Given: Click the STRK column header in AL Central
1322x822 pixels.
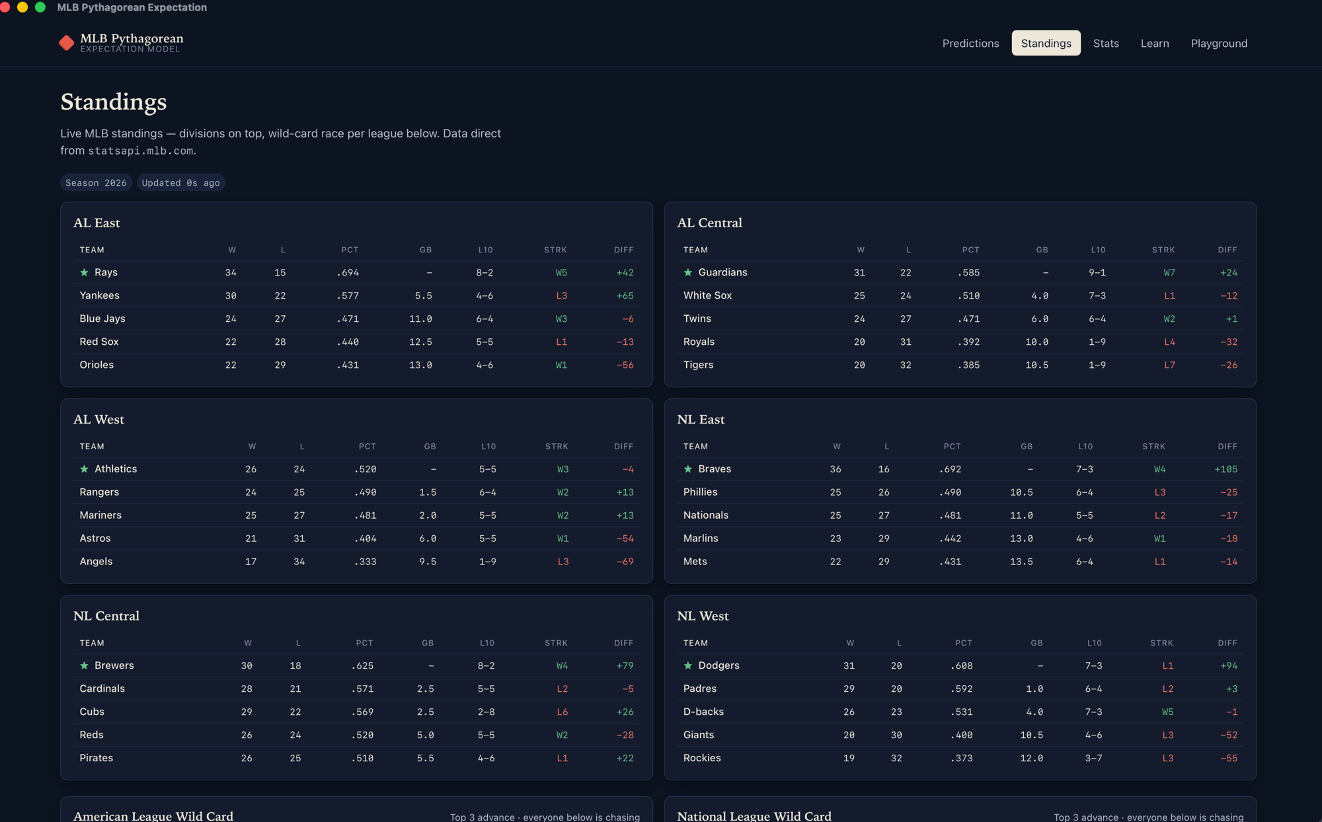Looking at the screenshot, I should (1163, 250).
